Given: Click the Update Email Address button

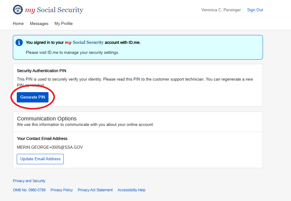Looking at the screenshot, I should [40, 159].
